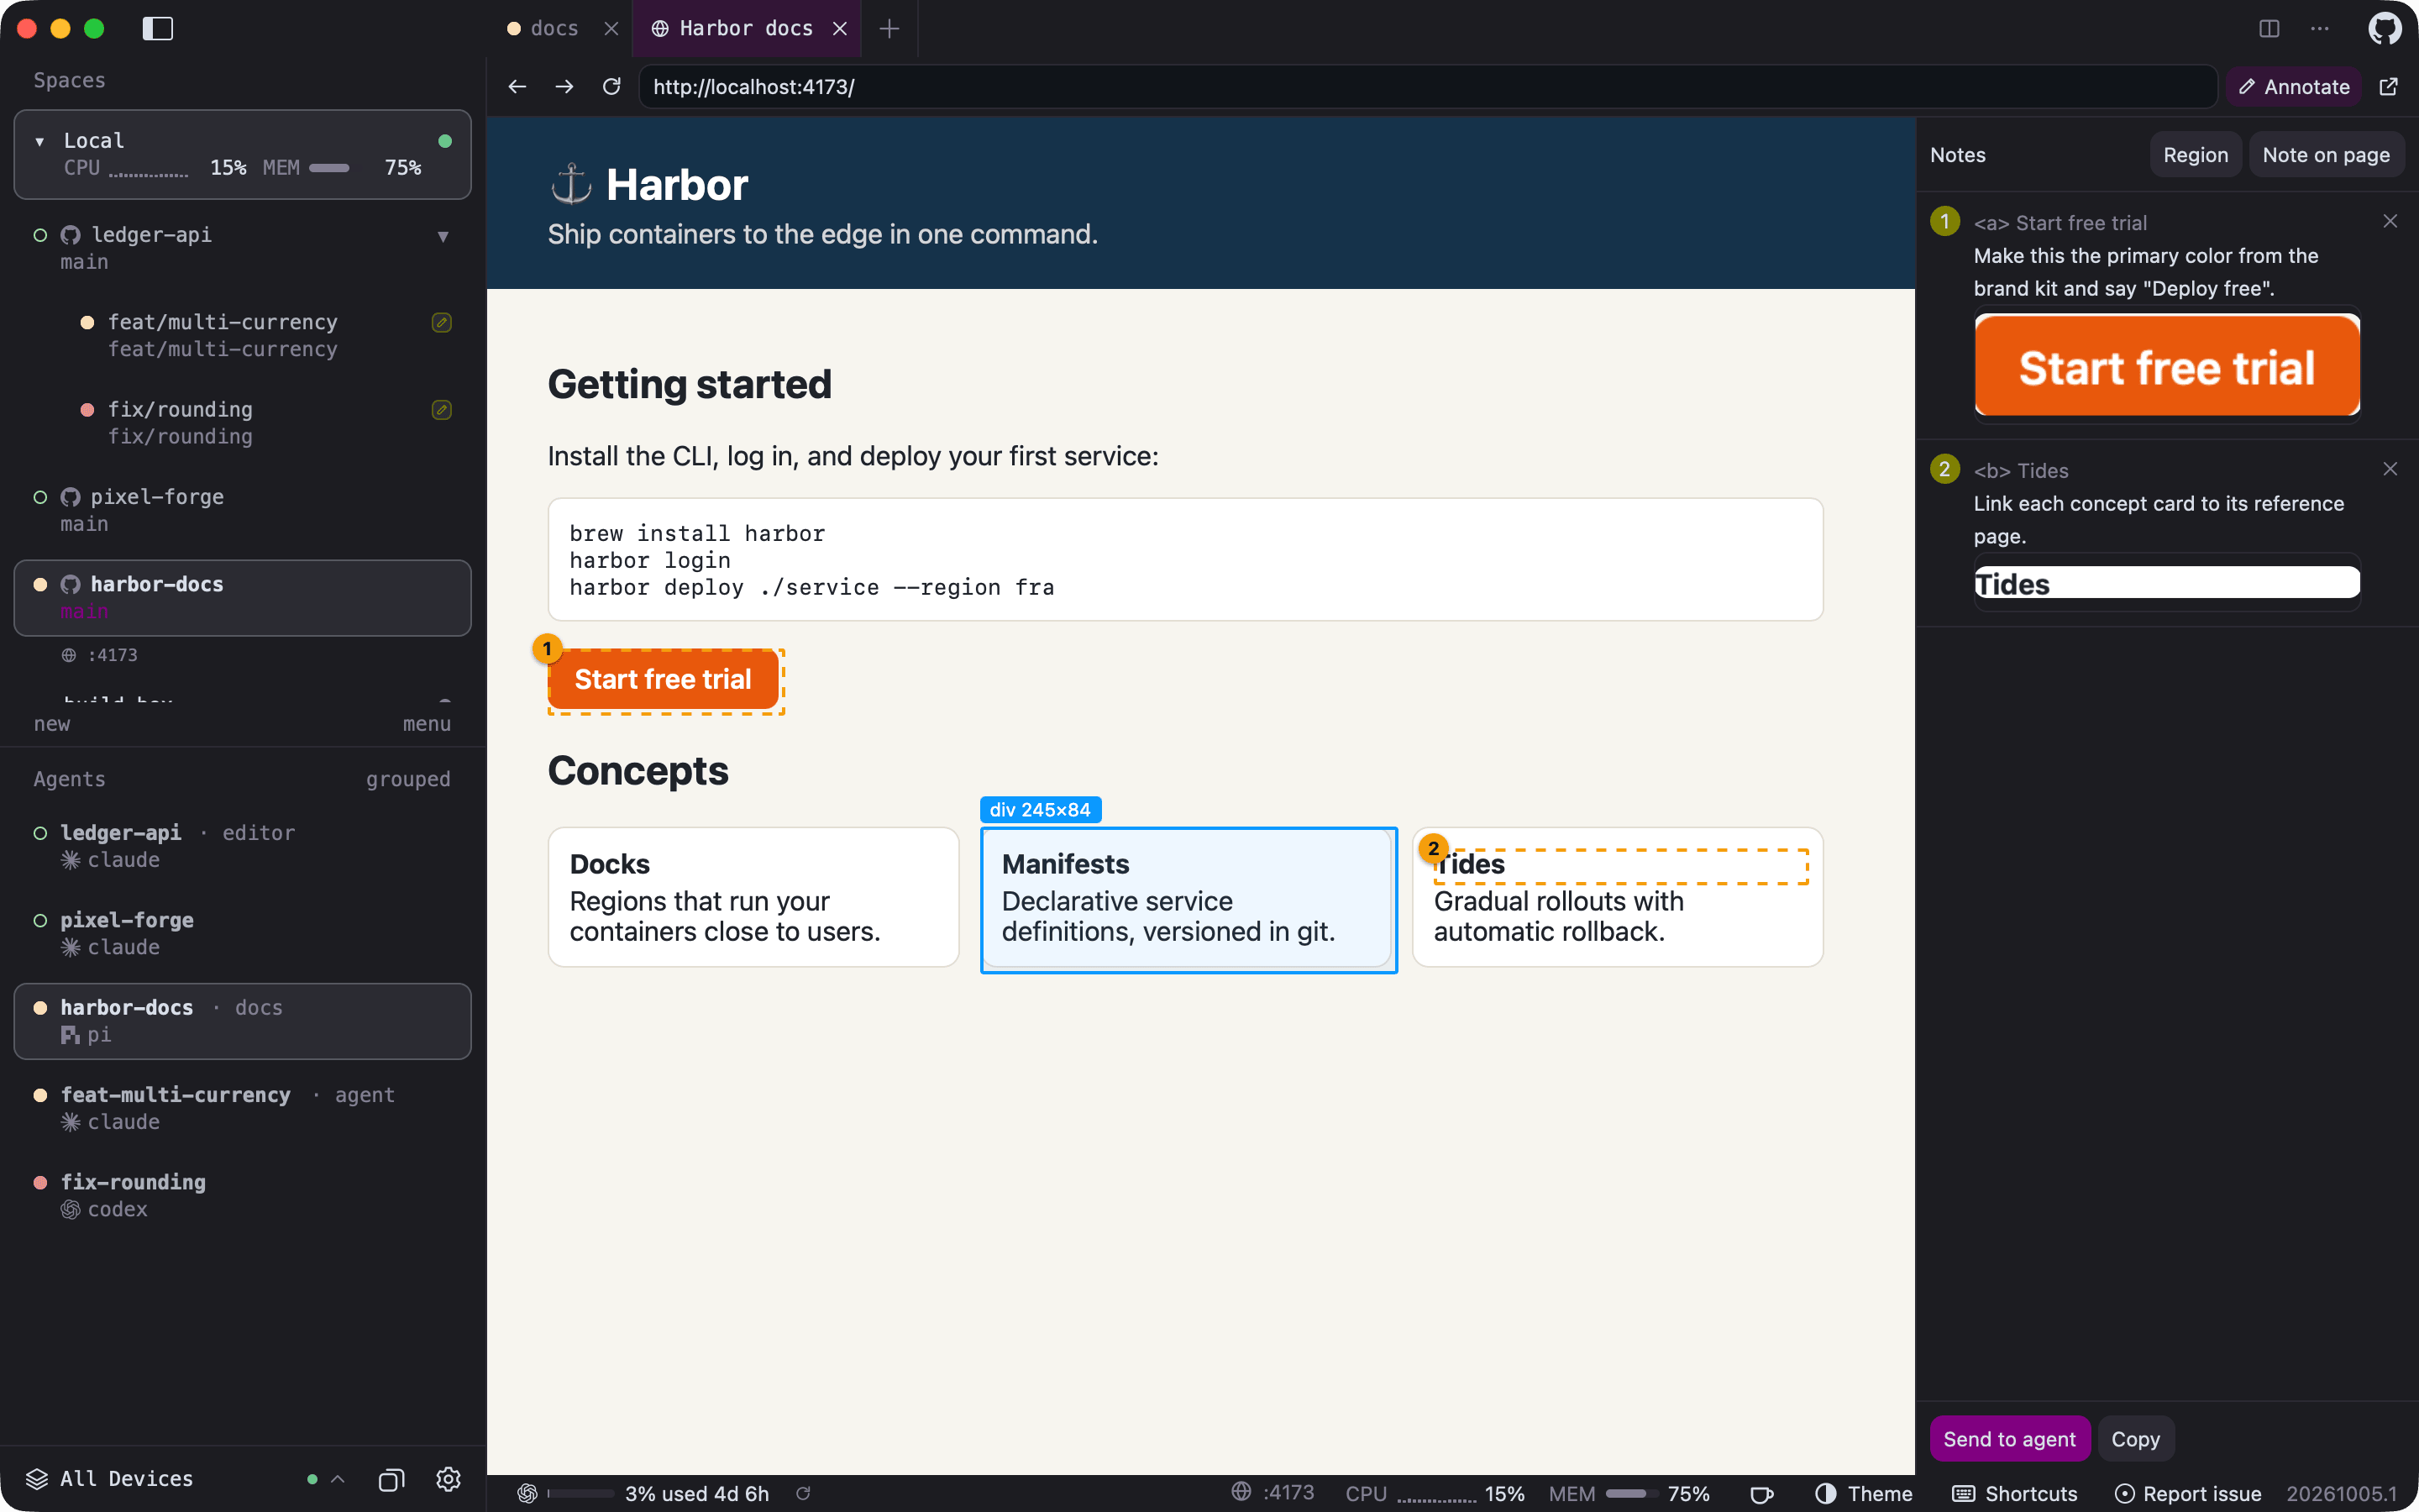Screen dimensions: 2419x1512
Task: Focus the URL address field
Action: click(x=1427, y=87)
